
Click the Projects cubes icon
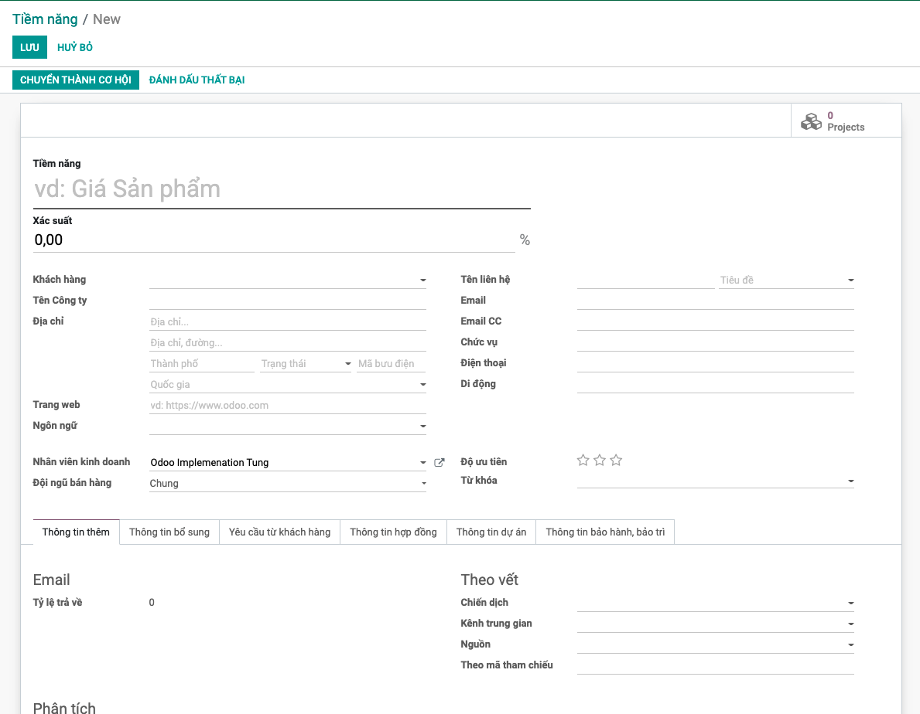point(811,121)
